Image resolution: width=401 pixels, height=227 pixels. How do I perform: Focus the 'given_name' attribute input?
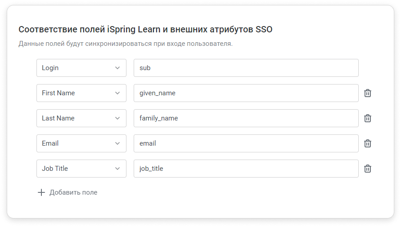246,93
